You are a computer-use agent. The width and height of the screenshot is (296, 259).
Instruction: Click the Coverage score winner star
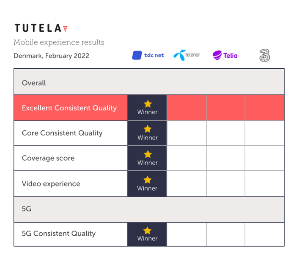click(x=148, y=154)
